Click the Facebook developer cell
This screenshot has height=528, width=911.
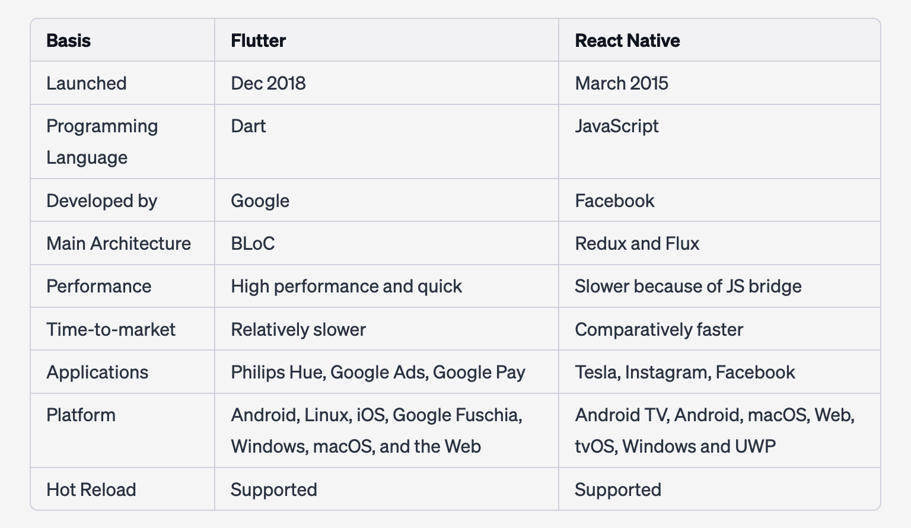[614, 201]
